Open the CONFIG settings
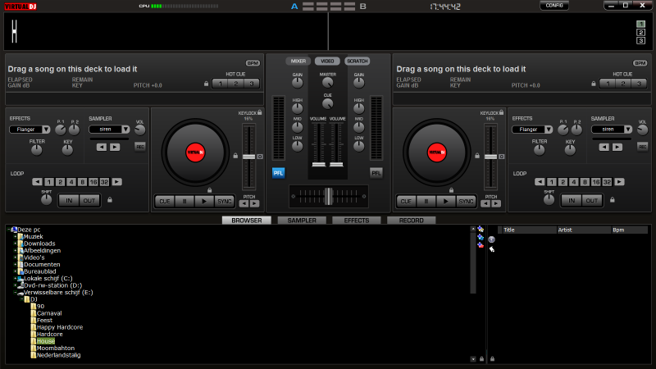 click(x=554, y=6)
